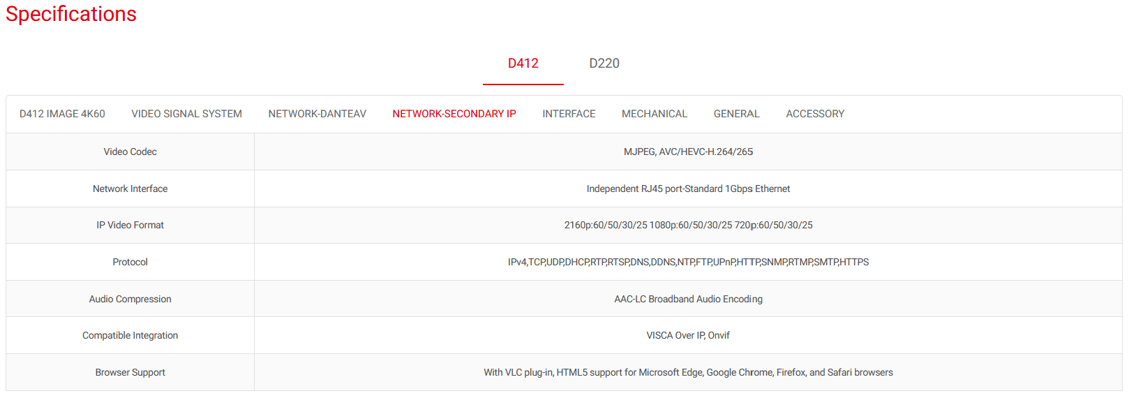This screenshot has width=1129, height=398.
Task: Click the NETWORK-SECONDARY IP tab
Action: tap(454, 114)
